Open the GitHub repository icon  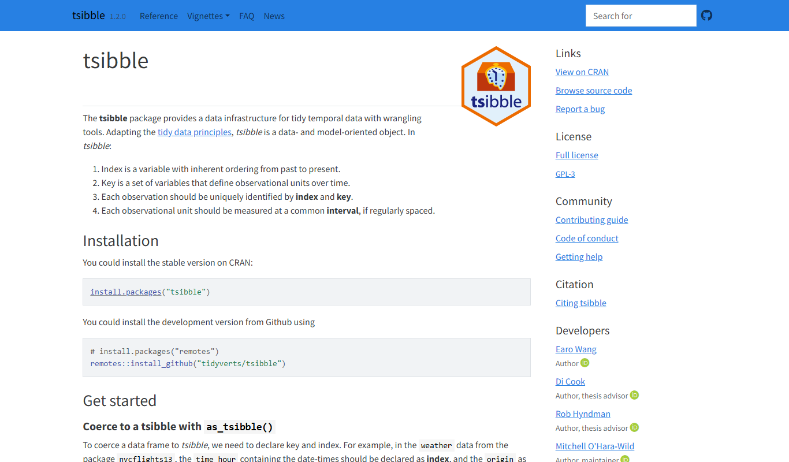(x=706, y=16)
